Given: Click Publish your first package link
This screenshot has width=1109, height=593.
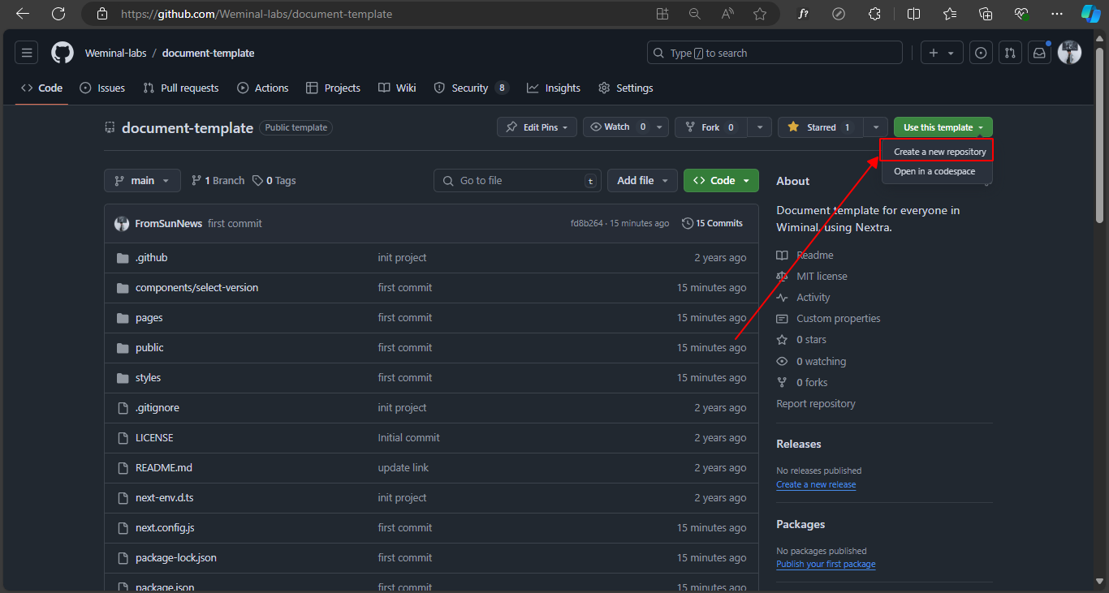Looking at the screenshot, I should (x=826, y=564).
